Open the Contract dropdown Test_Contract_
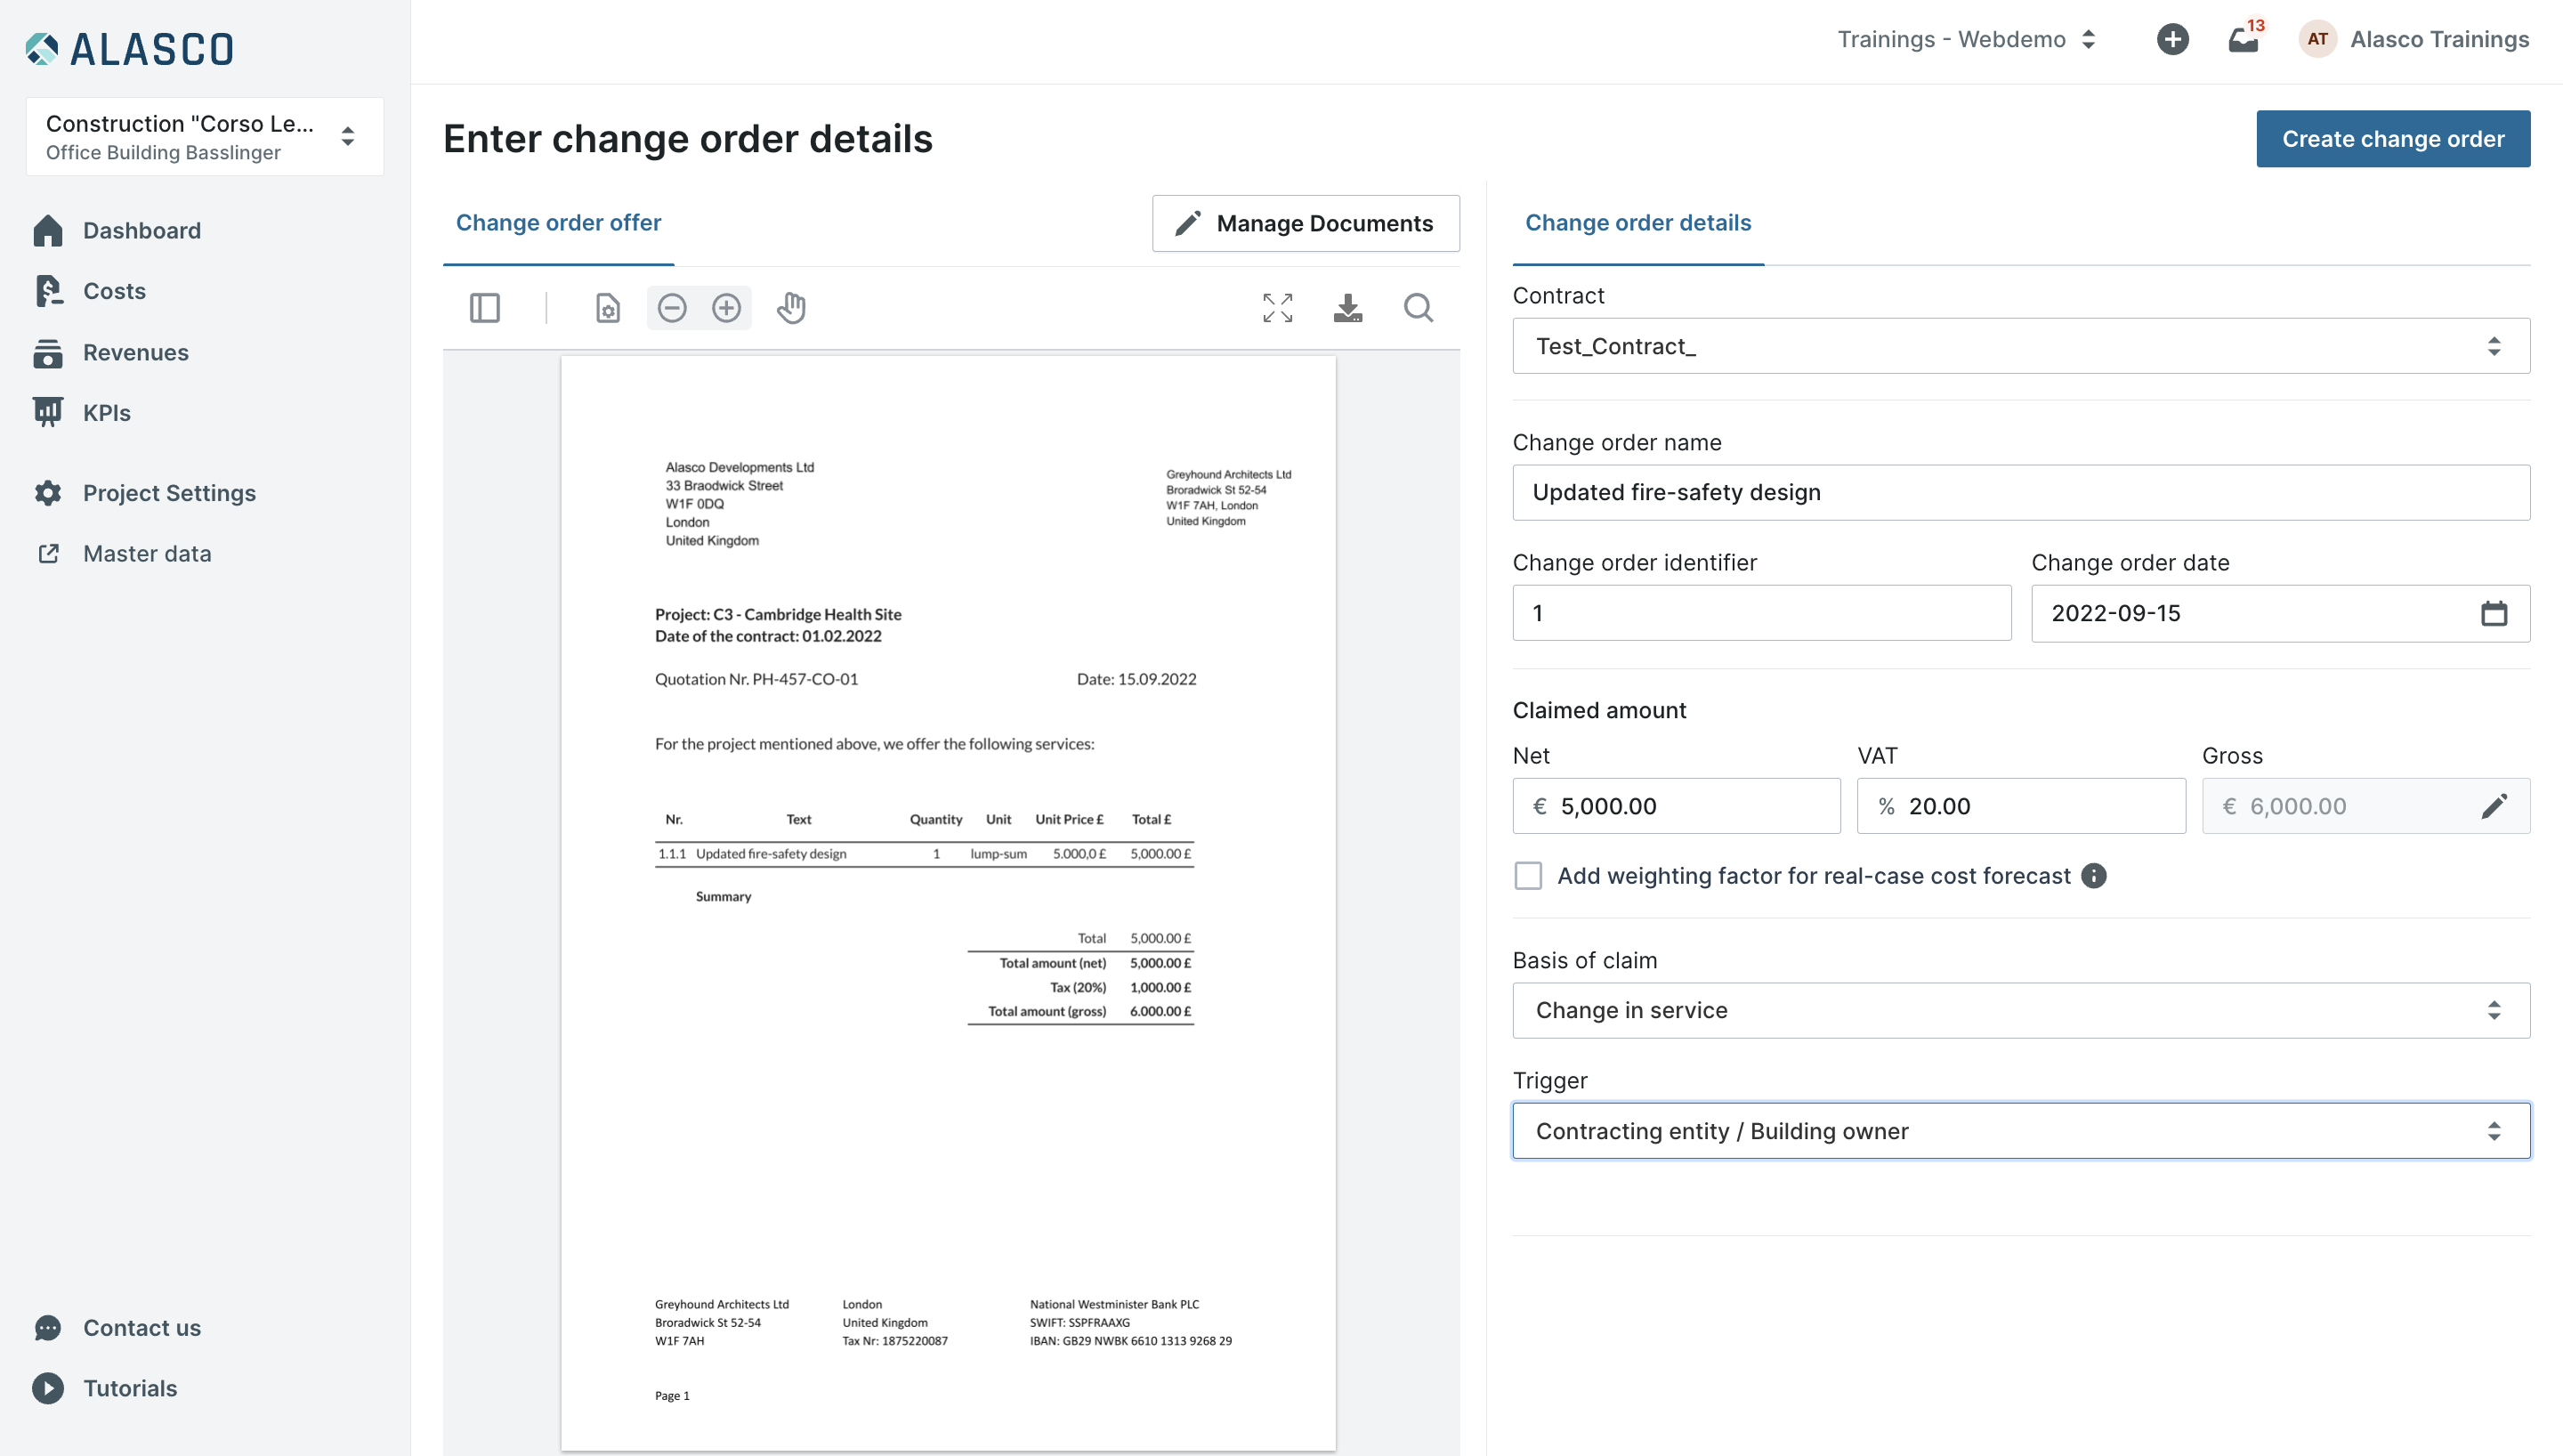The width and height of the screenshot is (2563, 1456). (x=2020, y=346)
